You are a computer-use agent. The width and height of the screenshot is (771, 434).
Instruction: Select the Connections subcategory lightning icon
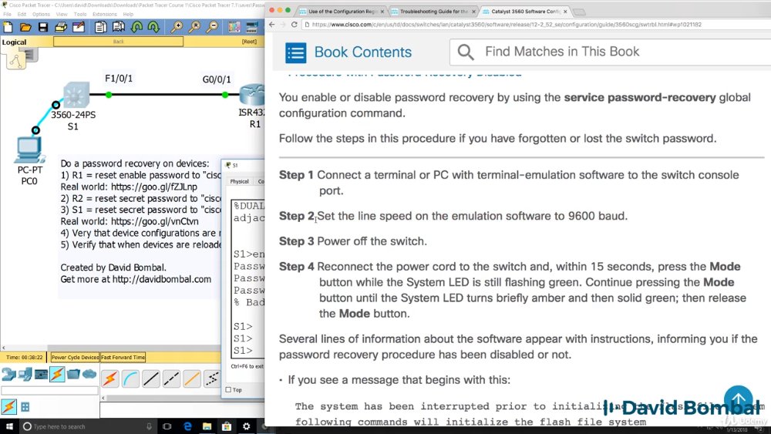[8, 406]
